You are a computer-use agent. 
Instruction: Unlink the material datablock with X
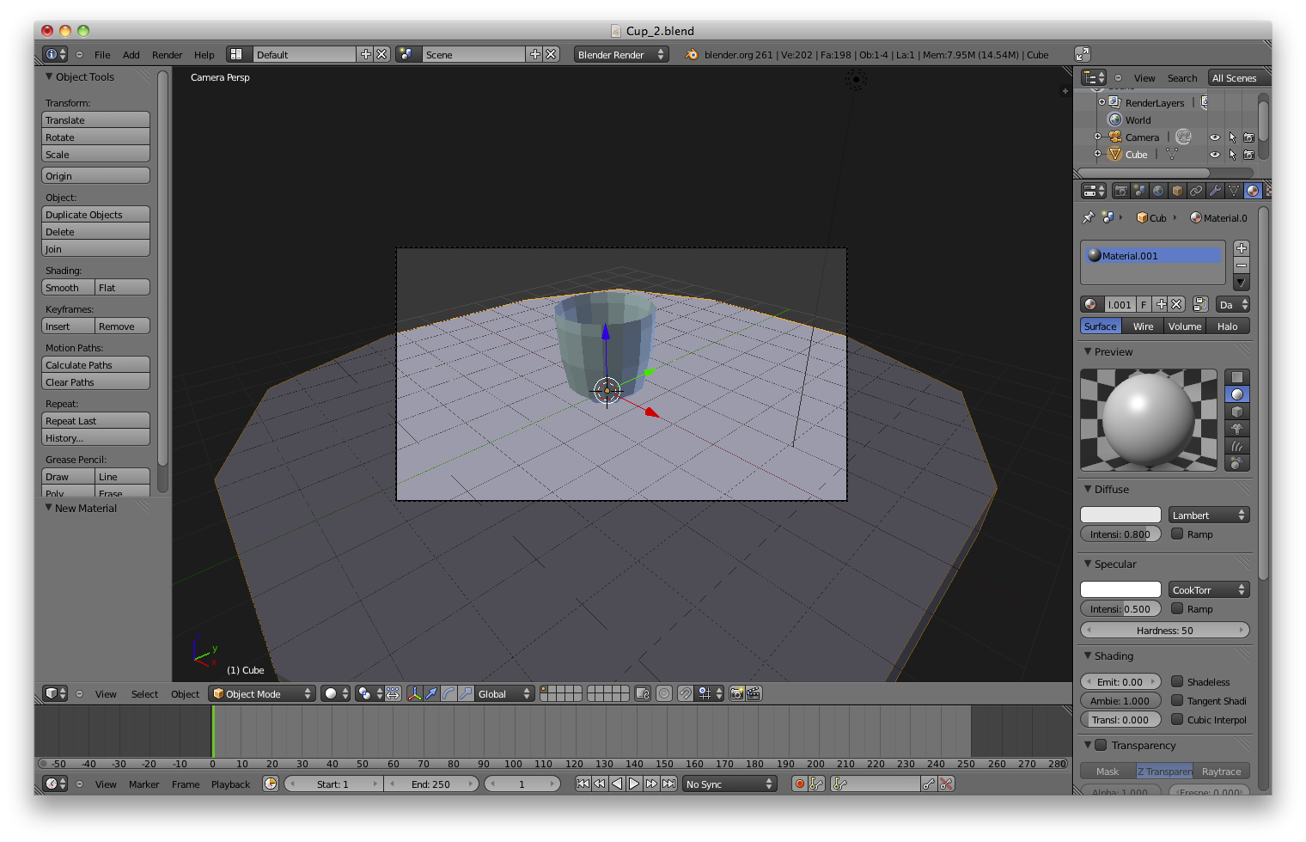point(1177,304)
